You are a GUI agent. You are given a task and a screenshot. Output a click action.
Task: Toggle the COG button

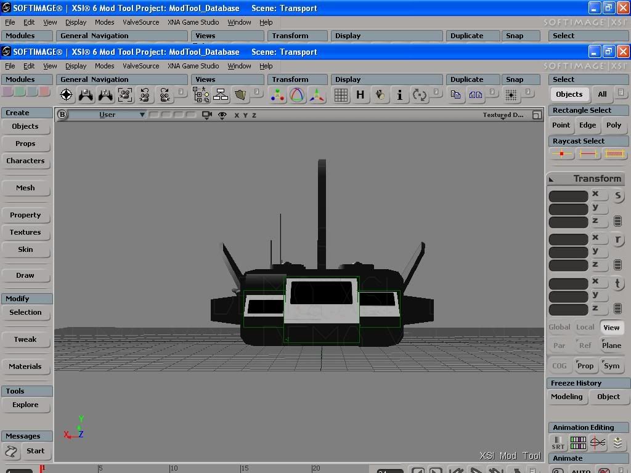560,366
